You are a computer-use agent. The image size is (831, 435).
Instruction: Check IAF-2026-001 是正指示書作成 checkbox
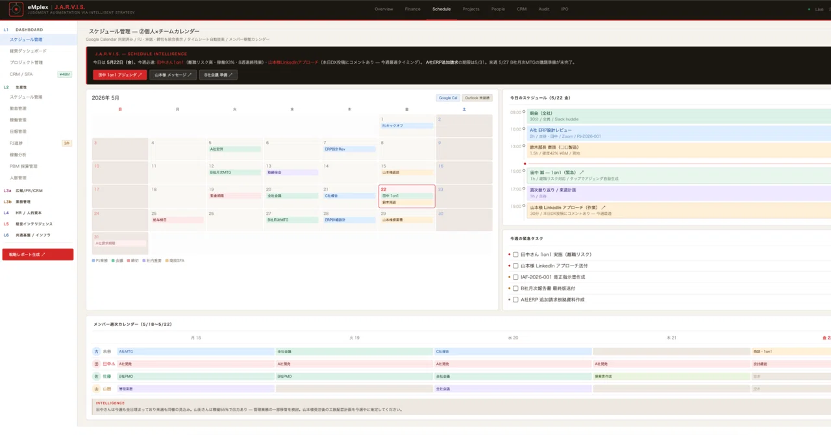pyautogui.click(x=515, y=277)
